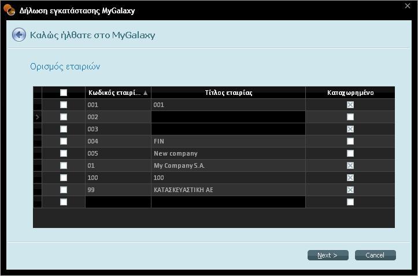Toggle registered checkbox for company 002
The height and width of the screenshot is (276, 418).
tap(350, 117)
